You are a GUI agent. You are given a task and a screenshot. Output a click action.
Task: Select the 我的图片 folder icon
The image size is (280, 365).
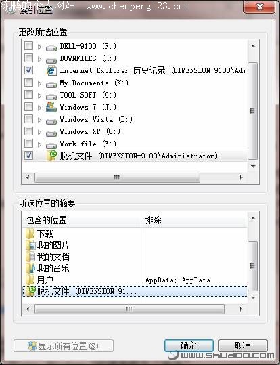click(x=30, y=245)
